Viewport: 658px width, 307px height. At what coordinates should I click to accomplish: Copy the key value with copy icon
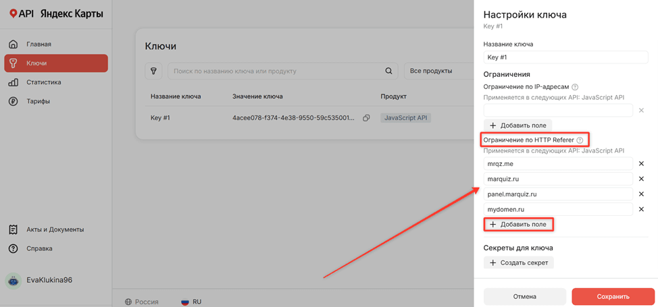[366, 118]
